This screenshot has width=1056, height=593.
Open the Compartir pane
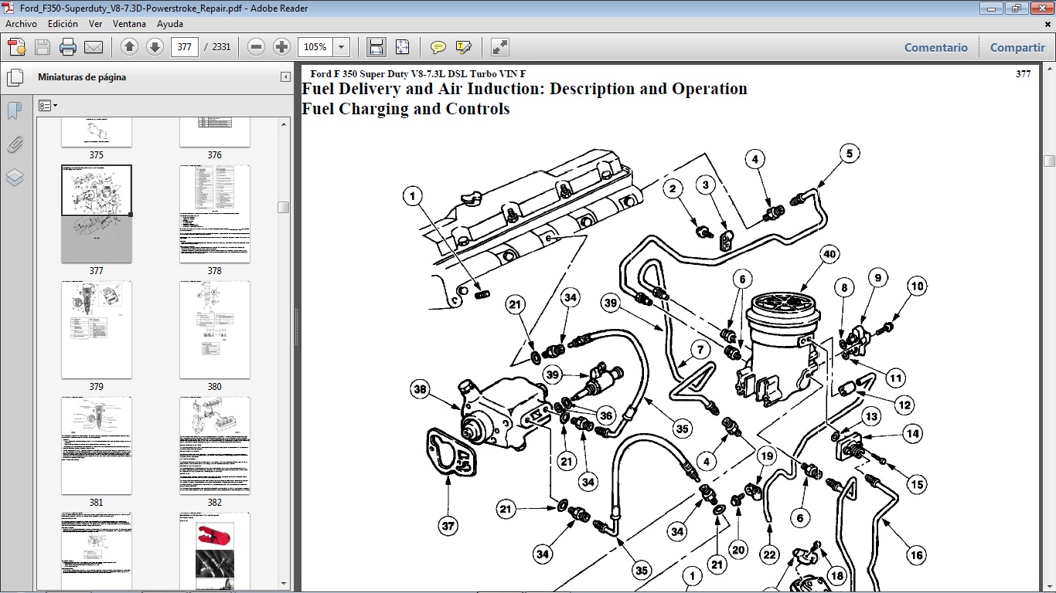pos(1017,47)
